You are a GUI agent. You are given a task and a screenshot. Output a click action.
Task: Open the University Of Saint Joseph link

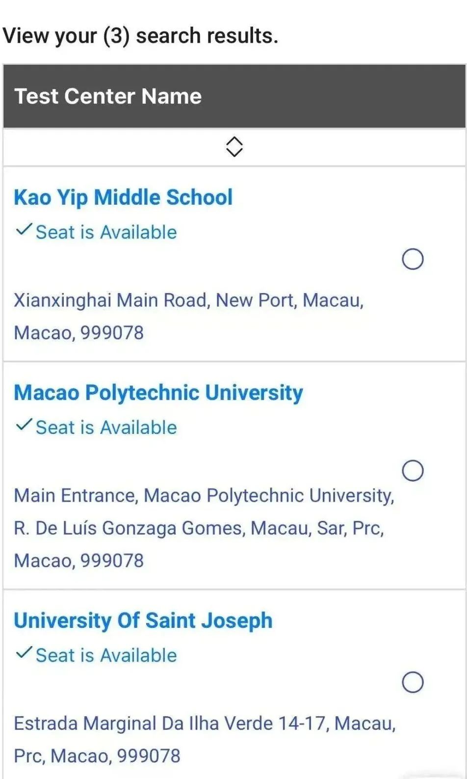point(143,620)
